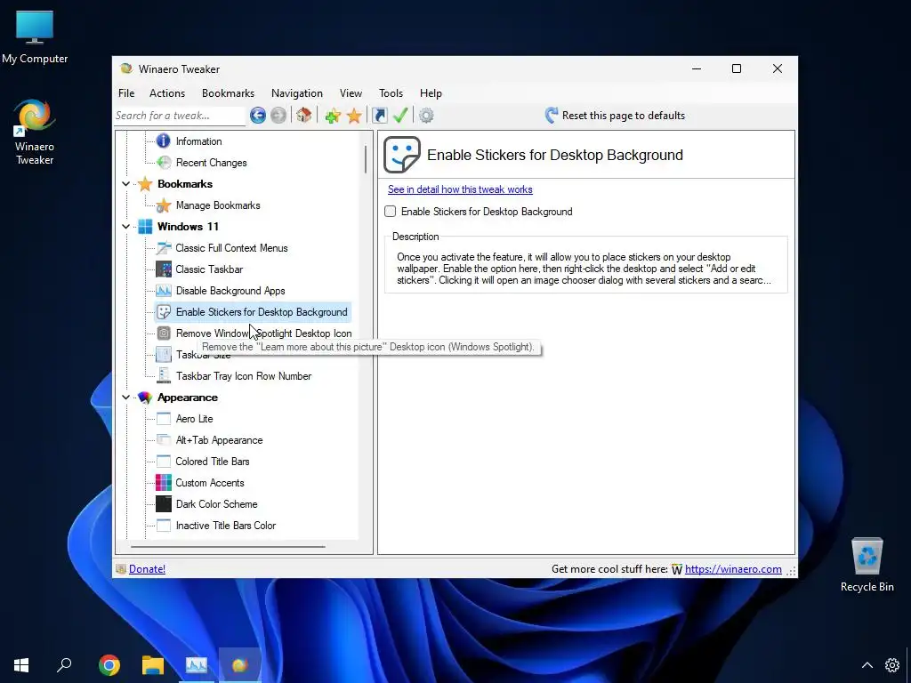
Task: Click the Taskbar Tray Icon Row Number icon
Action: tap(164, 376)
